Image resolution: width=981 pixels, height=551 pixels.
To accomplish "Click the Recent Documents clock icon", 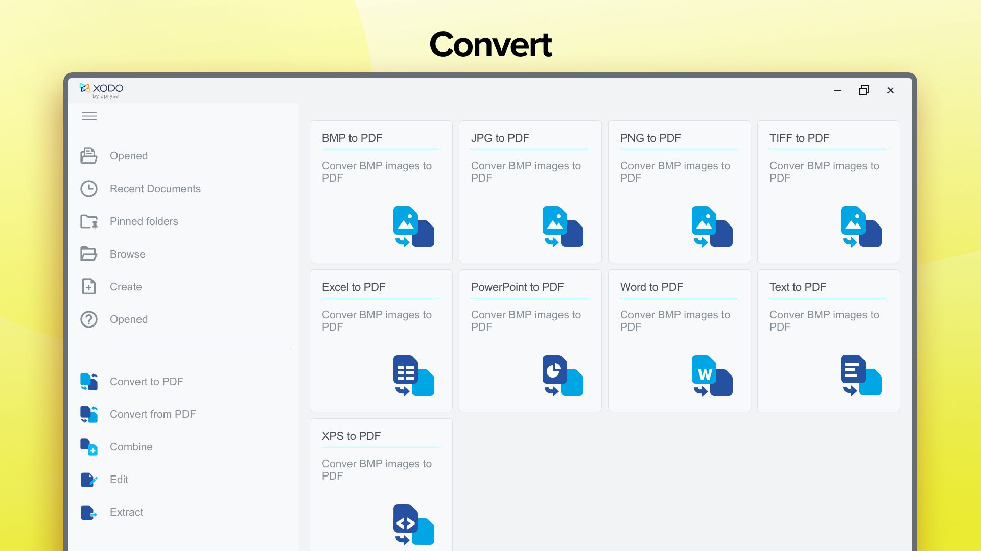I will point(89,189).
